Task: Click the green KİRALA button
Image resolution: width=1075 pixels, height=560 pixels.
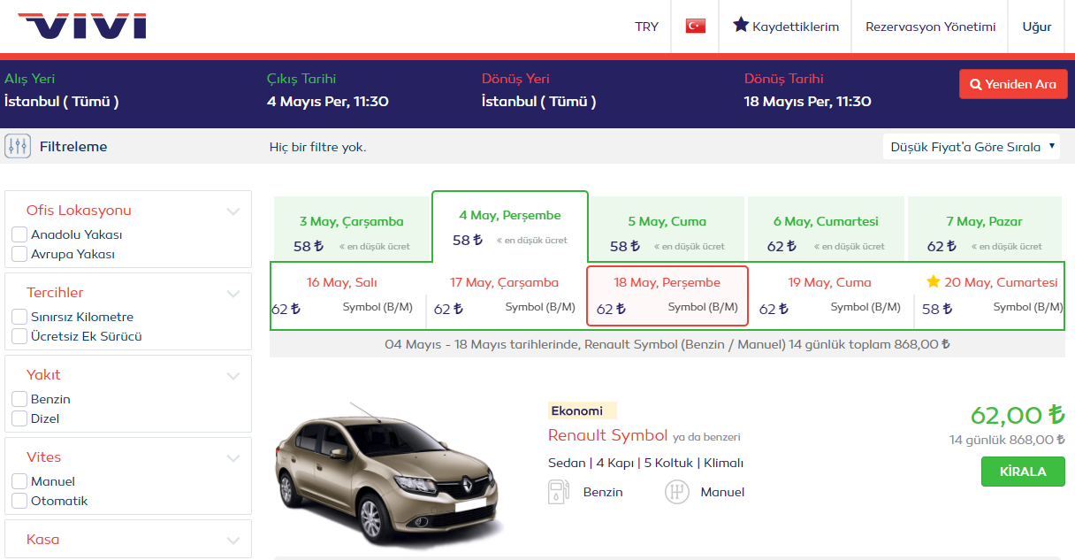Action: 1023,472
